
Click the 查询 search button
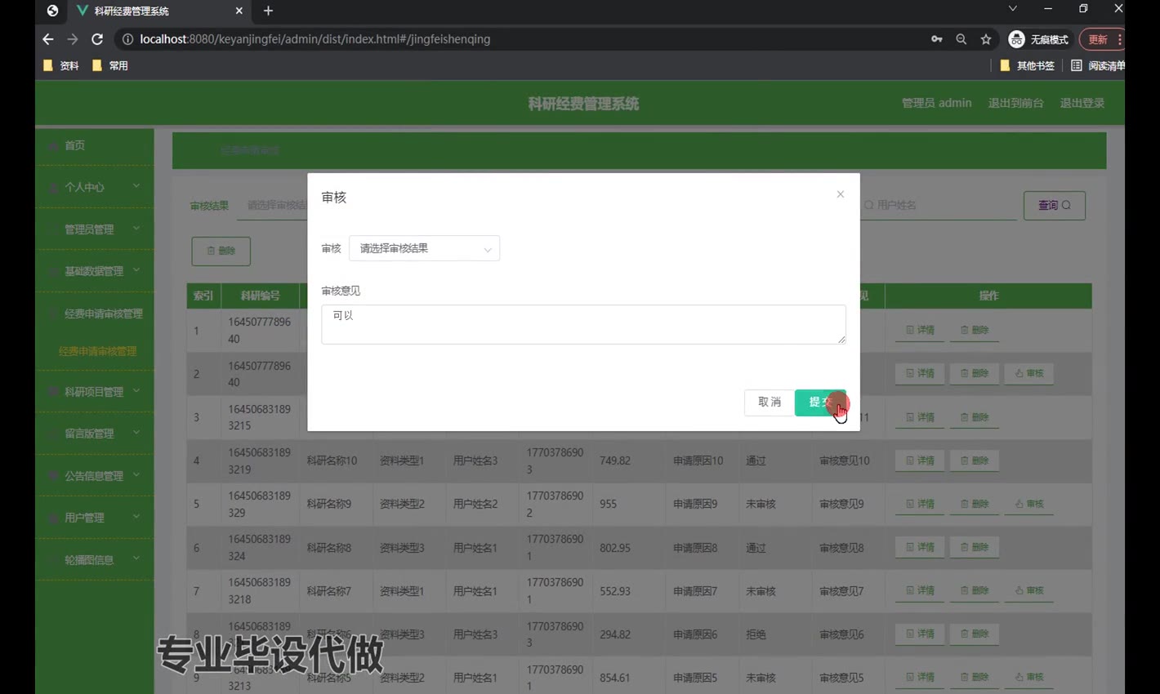1054,206
